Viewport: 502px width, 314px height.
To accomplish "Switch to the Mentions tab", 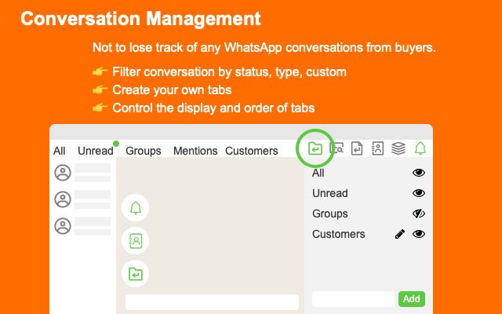I will click(x=195, y=151).
